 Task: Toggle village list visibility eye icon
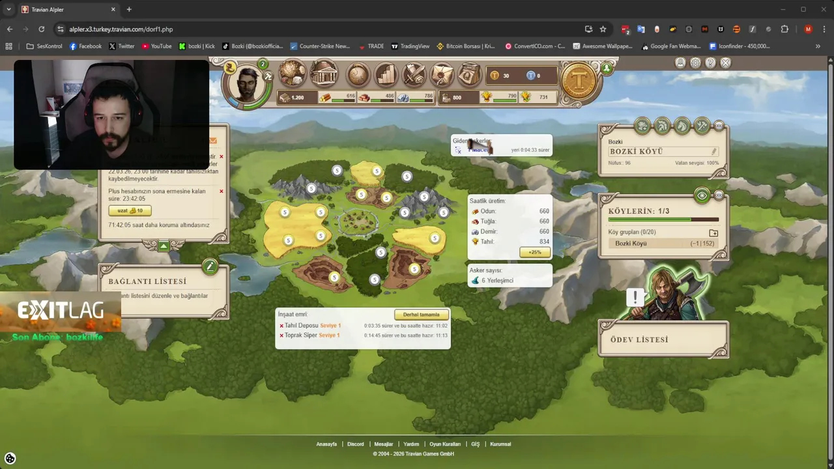[x=702, y=195]
